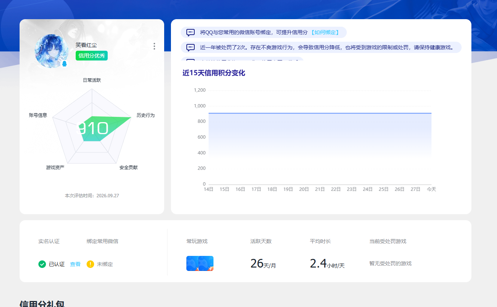Click the yellow warning icon beside 未绑定
Viewport: 497px width, 307px height.
coord(90,264)
